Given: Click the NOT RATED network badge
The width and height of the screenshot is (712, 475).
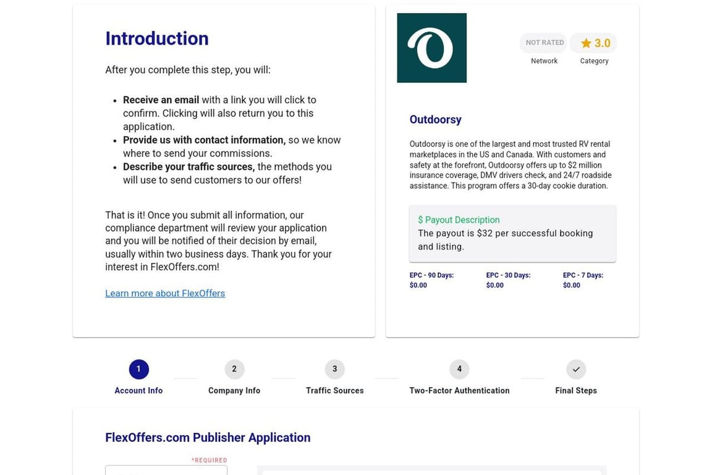Looking at the screenshot, I should click(544, 43).
